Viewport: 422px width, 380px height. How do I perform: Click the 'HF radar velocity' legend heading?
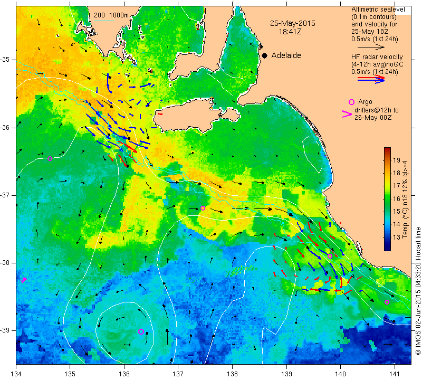click(377, 57)
